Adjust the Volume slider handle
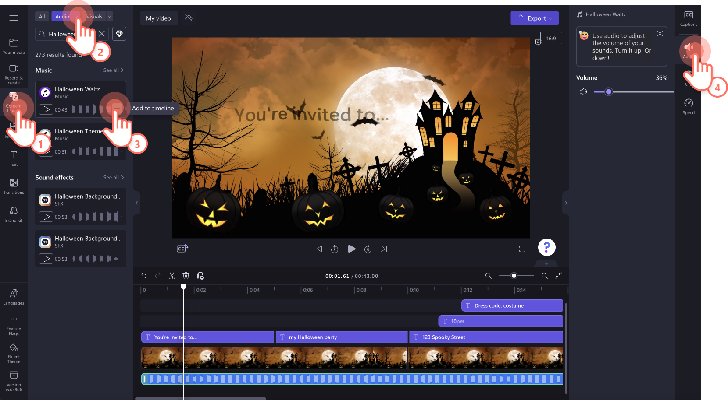This screenshot has height=400, width=728. click(x=608, y=92)
